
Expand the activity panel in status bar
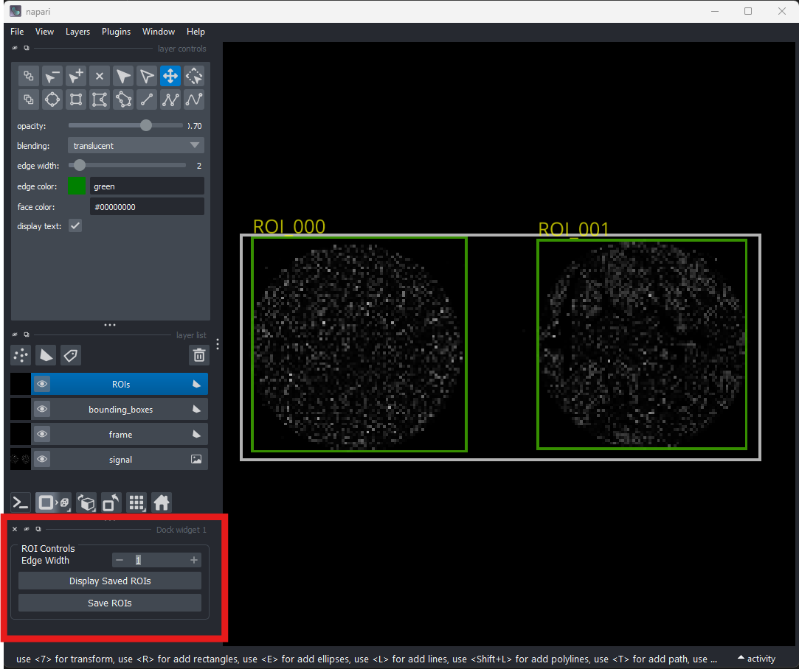756,659
